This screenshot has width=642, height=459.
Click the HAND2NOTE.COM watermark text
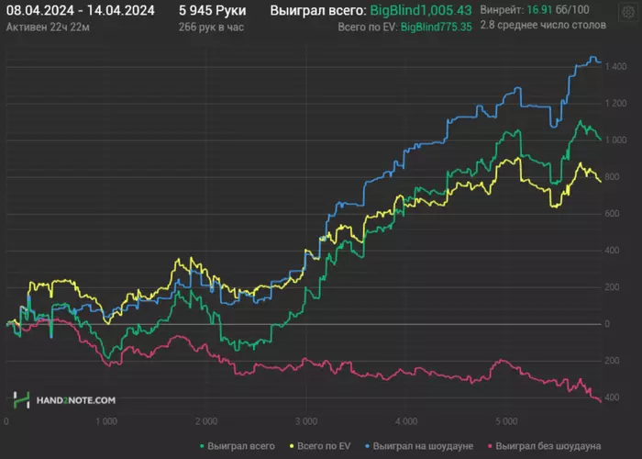(76, 401)
